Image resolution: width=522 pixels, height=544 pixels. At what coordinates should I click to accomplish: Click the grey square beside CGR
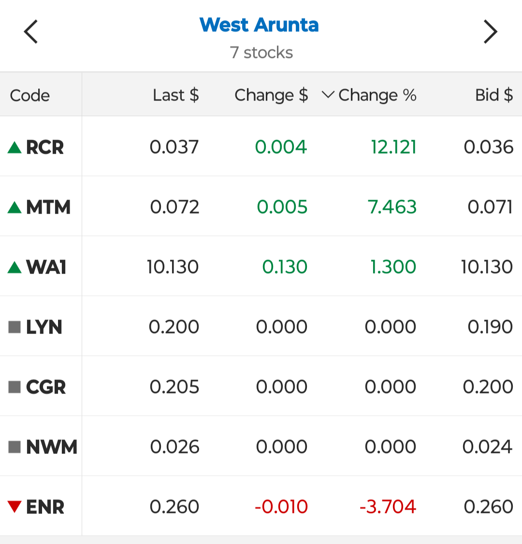14,387
